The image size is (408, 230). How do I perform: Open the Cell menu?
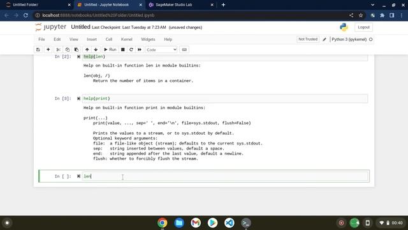109,40
